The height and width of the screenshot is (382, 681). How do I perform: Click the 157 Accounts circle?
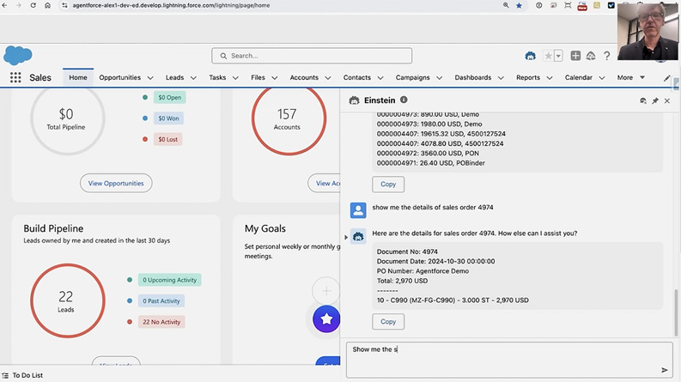coord(289,118)
